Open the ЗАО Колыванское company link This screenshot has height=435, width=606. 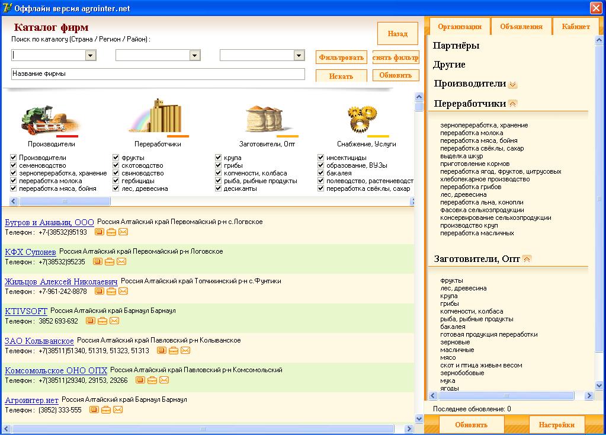39,341
